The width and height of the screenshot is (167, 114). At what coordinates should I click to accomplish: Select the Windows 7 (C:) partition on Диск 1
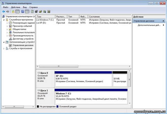point(91,97)
